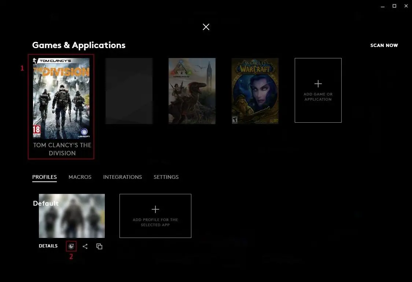
Task: Select the World of Warcraft game cover
Action: pos(255,91)
